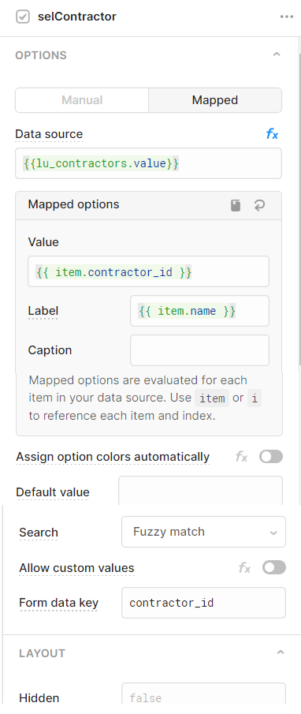Switch to the Manual options tab

click(x=82, y=100)
